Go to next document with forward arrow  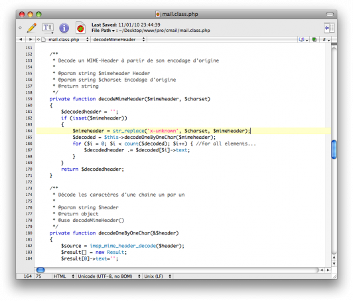[x=31, y=39]
